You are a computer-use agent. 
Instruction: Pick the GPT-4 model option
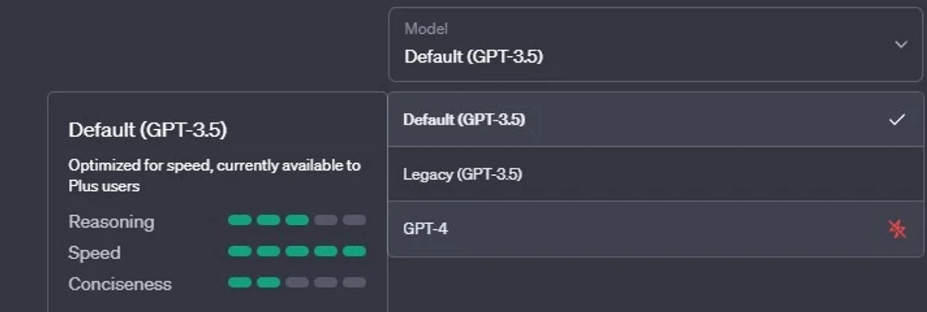(655, 229)
